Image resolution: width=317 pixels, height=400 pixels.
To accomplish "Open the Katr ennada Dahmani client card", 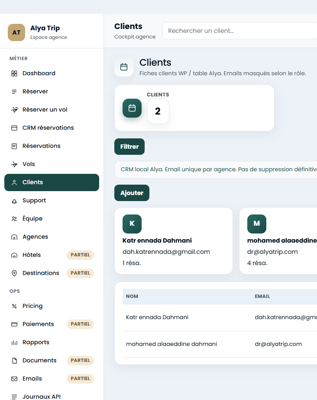I will tap(174, 241).
